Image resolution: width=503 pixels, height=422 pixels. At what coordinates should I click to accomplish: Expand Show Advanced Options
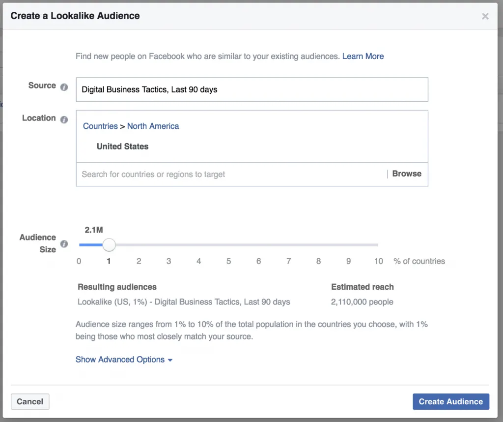point(124,360)
